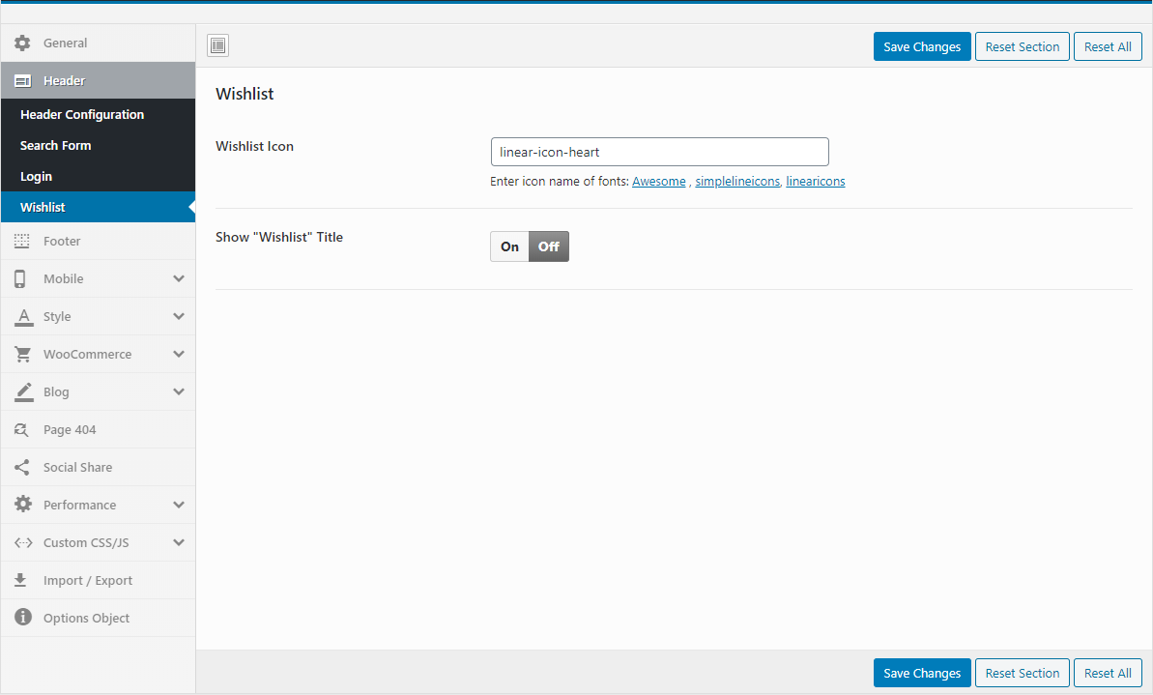
Task: Click the top Reset Section button
Action: point(1023,46)
